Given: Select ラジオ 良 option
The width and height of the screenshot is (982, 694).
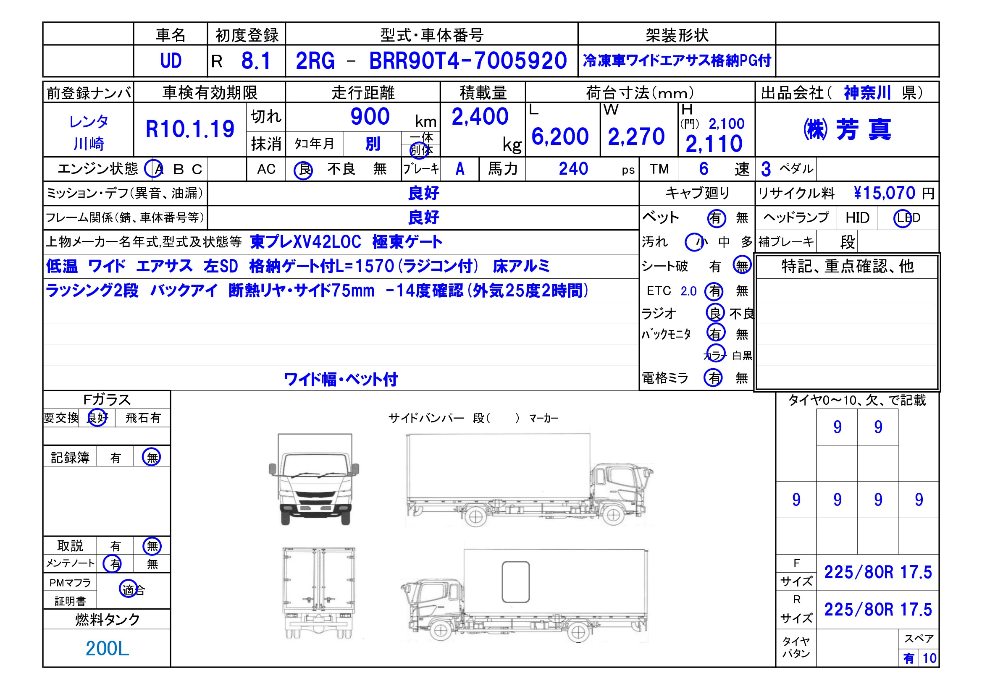Looking at the screenshot, I should click(x=715, y=313).
